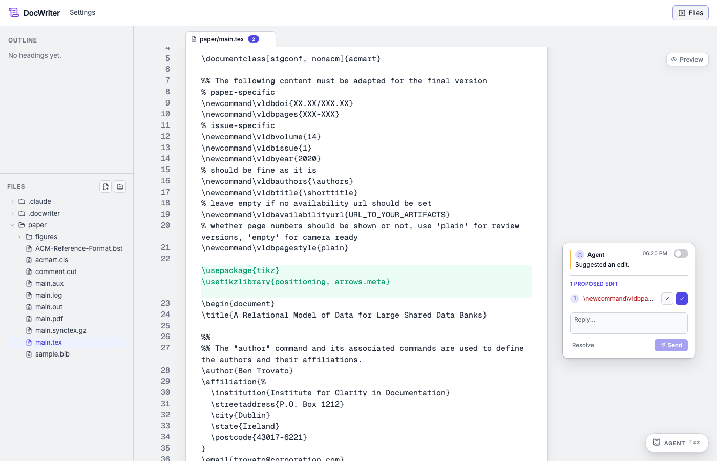
Task: Open sample.bib file
Action: (52, 354)
